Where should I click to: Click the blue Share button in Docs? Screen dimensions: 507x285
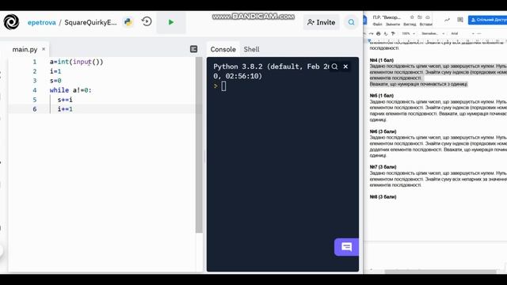coord(488,20)
